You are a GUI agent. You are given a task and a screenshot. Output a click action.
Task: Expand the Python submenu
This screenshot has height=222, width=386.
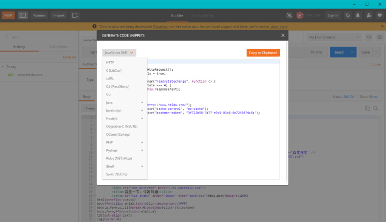(x=125, y=150)
